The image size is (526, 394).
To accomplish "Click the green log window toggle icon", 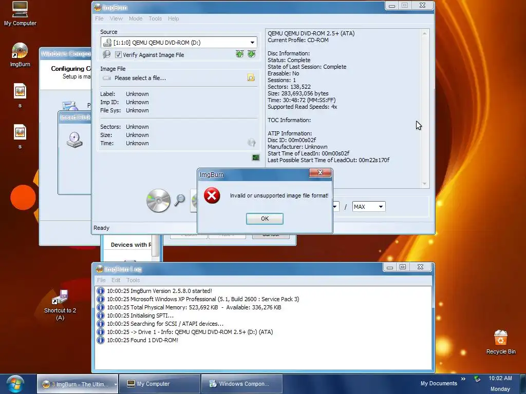I will [x=256, y=157].
